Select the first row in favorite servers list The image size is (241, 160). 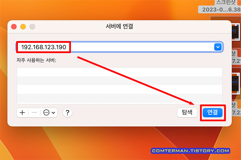(119, 72)
